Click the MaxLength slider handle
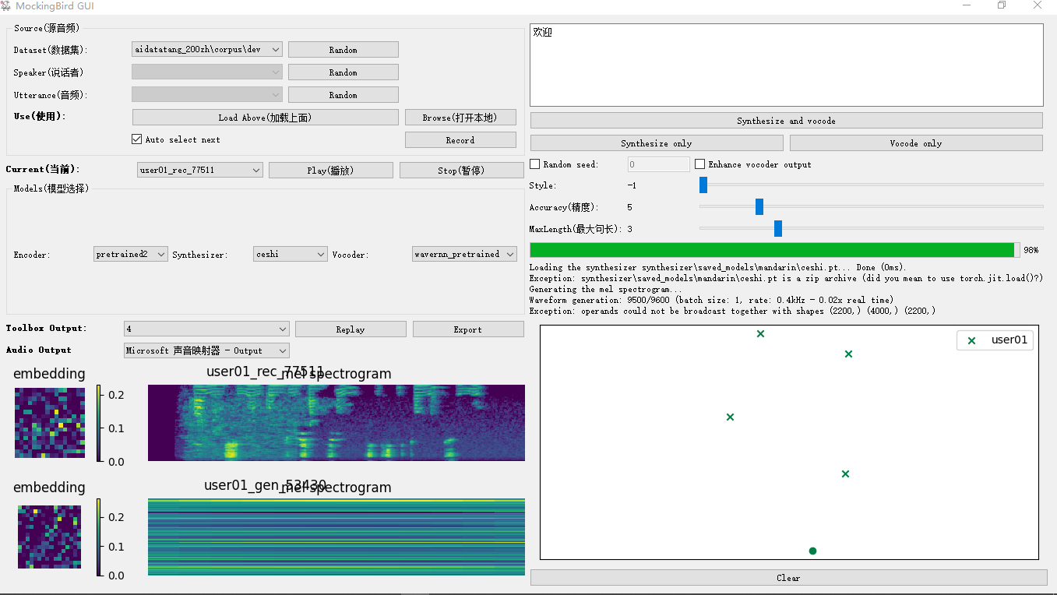 778,228
